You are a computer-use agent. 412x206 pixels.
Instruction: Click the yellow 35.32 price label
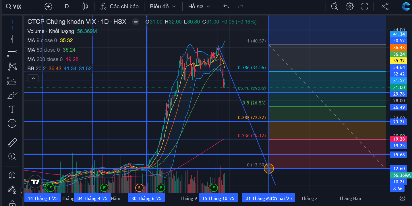[x=399, y=61]
